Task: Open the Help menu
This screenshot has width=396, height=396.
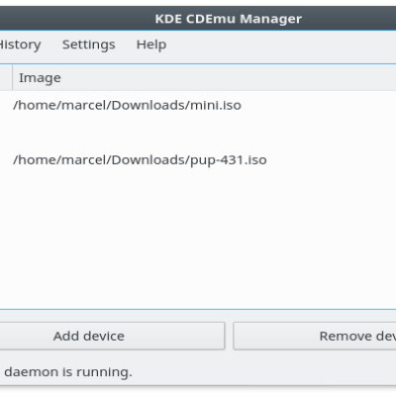Action: tap(151, 45)
